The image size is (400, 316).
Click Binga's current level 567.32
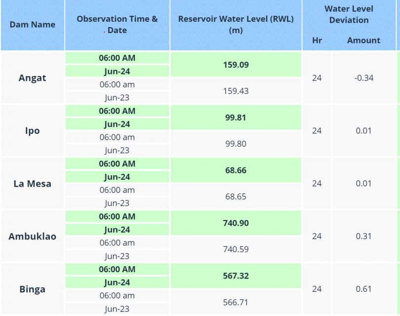[236, 276]
